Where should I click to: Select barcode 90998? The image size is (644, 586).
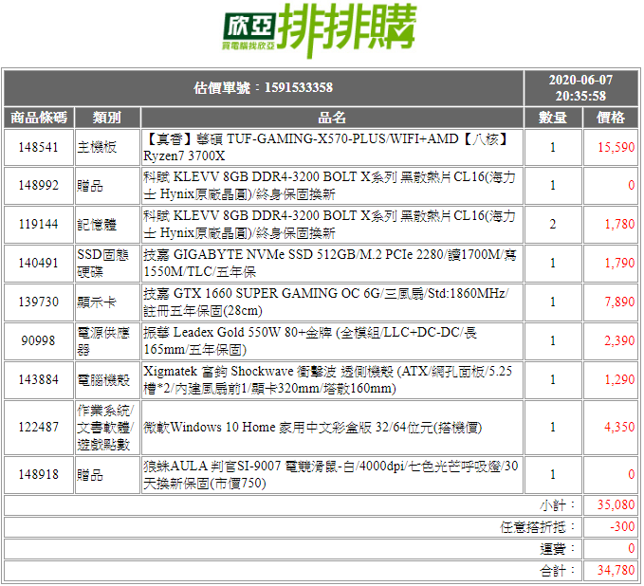coord(39,340)
